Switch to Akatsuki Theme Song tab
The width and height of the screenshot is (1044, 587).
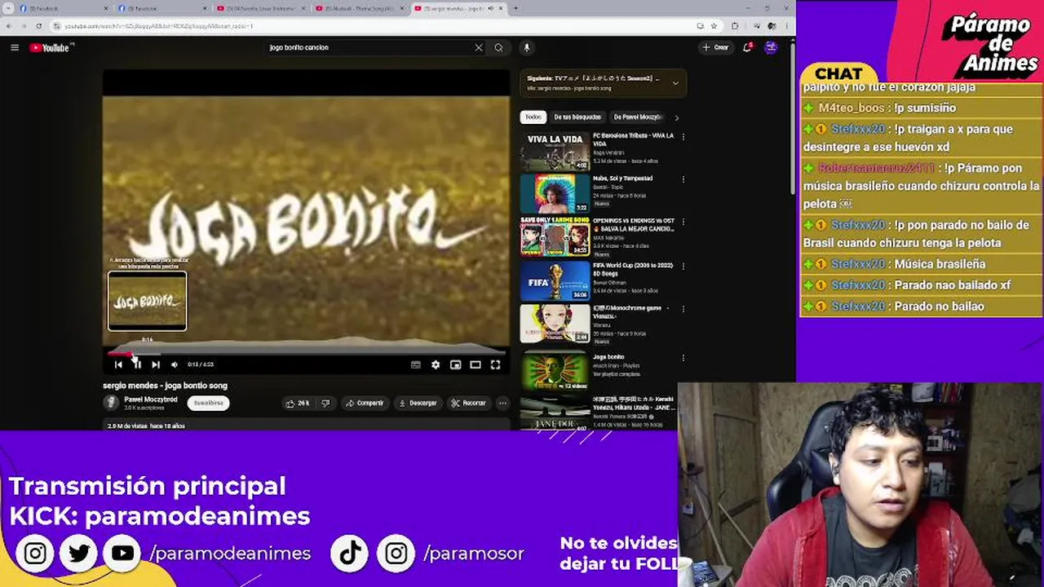(359, 8)
